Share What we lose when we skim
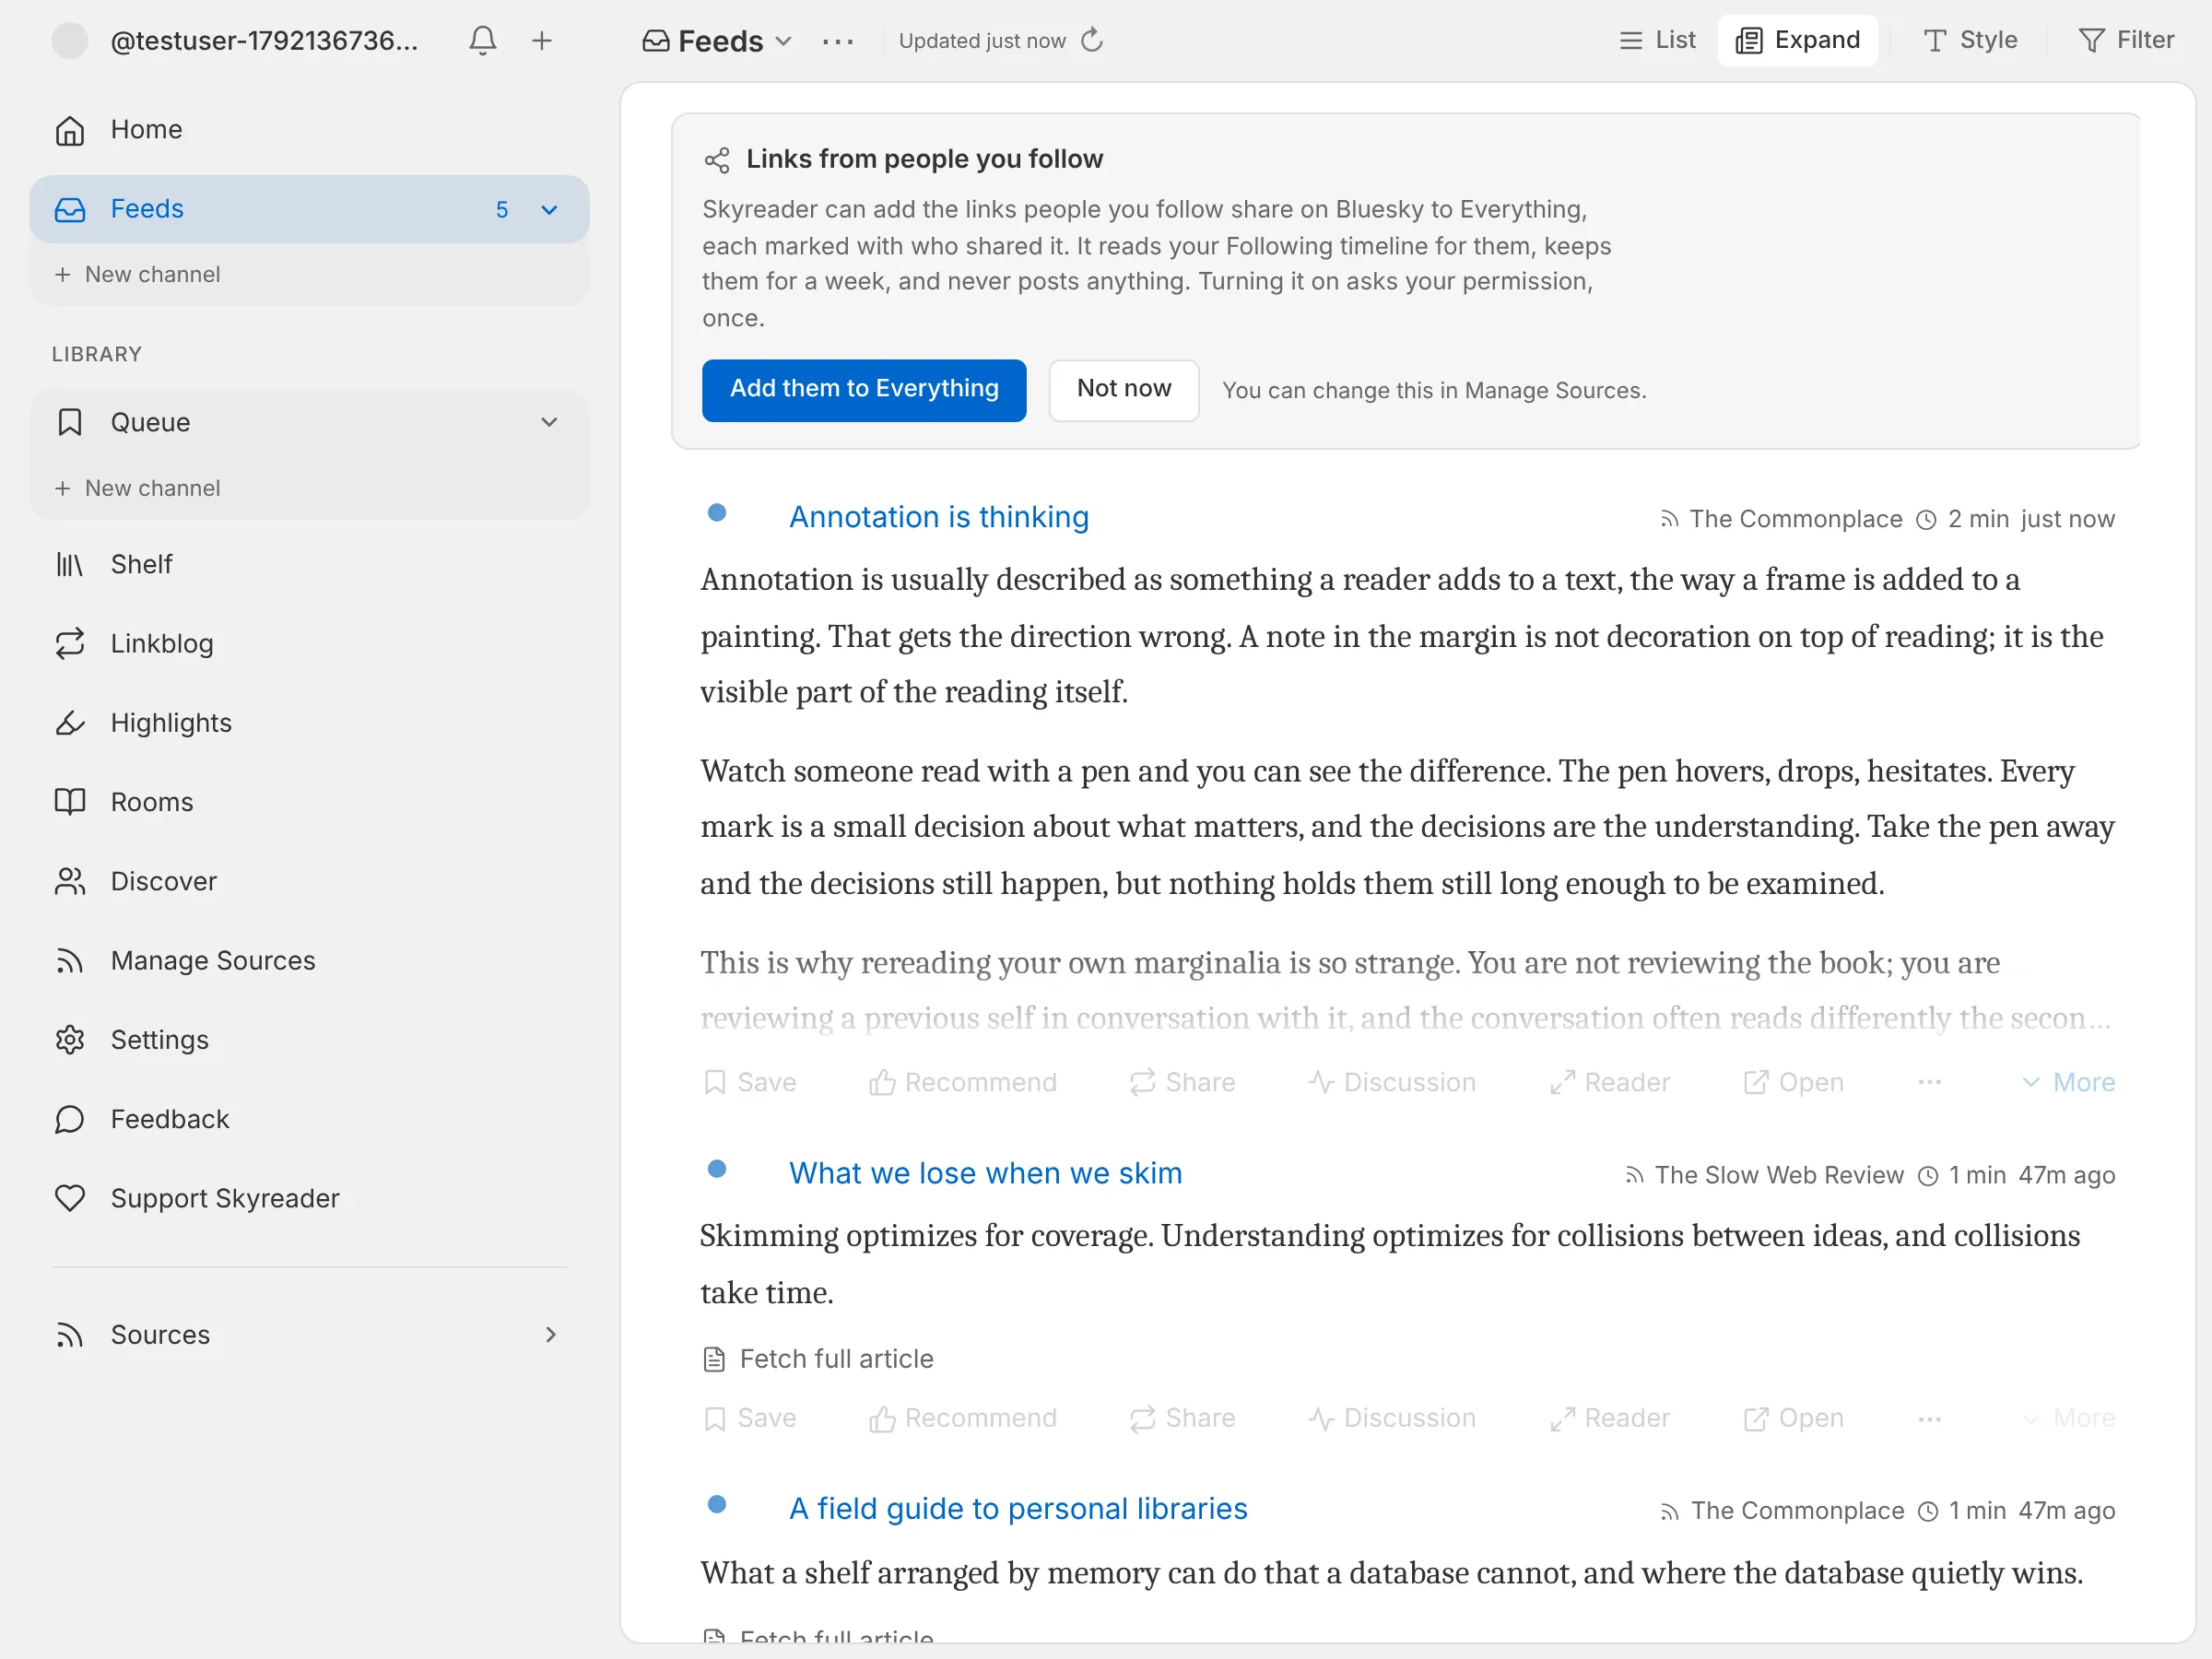The height and width of the screenshot is (1659, 2212). coord(1182,1418)
